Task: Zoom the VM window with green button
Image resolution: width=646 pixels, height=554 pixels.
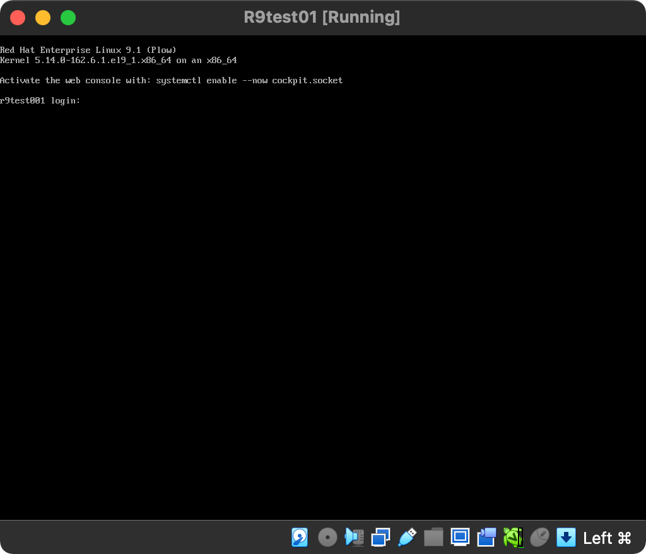Action: [x=68, y=18]
